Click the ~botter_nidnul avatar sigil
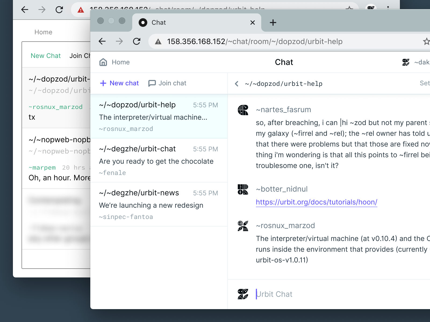The image size is (430, 322). click(x=243, y=189)
